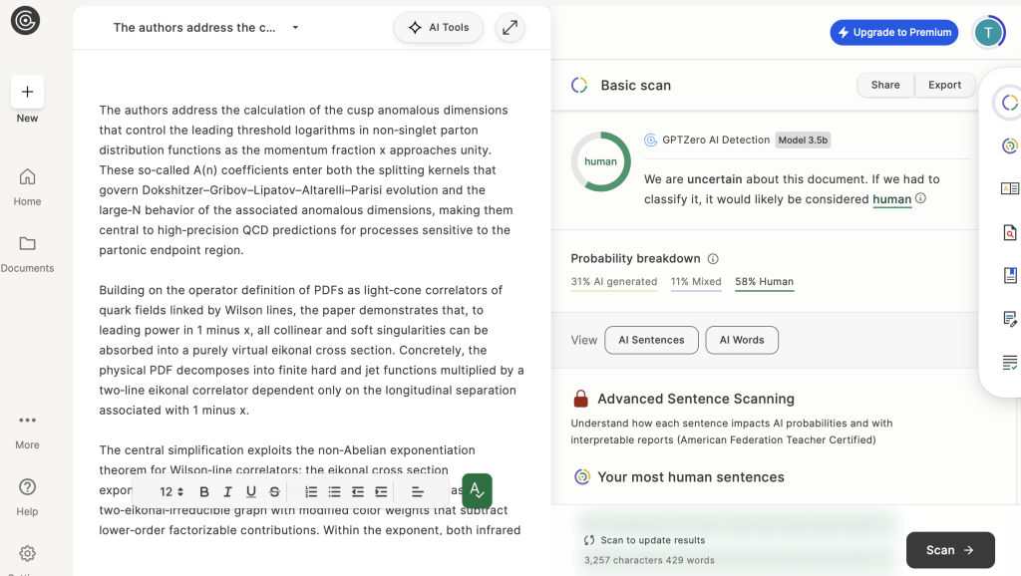The width and height of the screenshot is (1021, 576).
Task: Toggle bold formatting
Action: pos(204,492)
